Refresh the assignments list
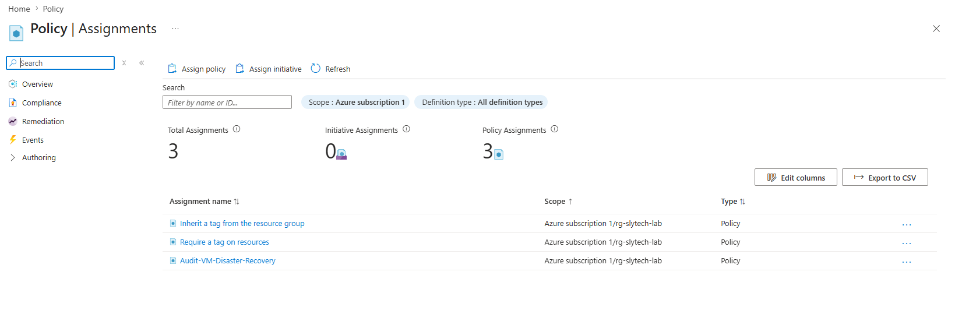Viewport: 955px width, 314px height. 330,69
